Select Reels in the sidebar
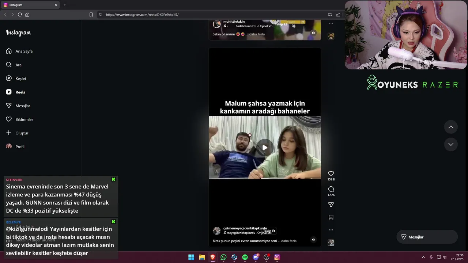This screenshot has width=468, height=263. click(x=16, y=92)
